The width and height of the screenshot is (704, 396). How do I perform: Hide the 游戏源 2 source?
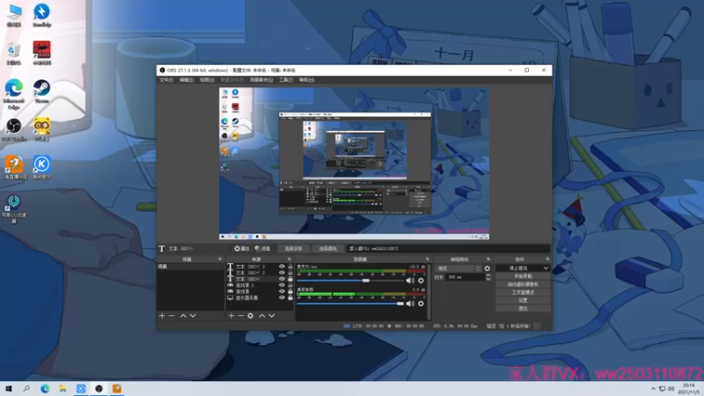click(x=282, y=285)
